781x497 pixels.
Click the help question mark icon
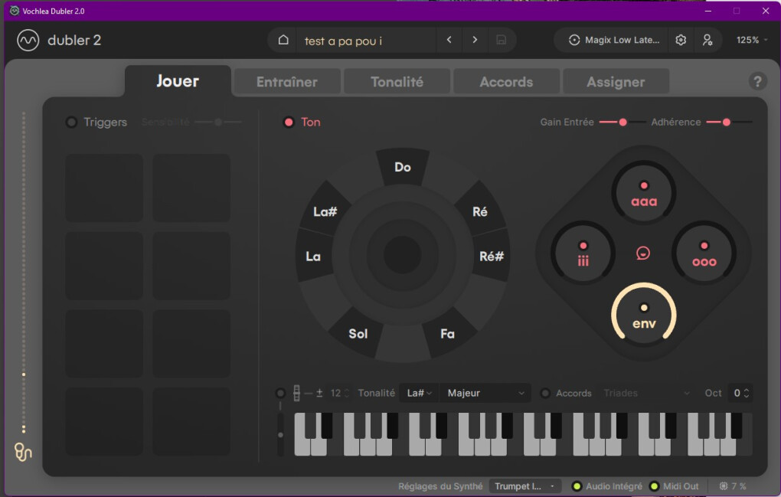pos(757,82)
